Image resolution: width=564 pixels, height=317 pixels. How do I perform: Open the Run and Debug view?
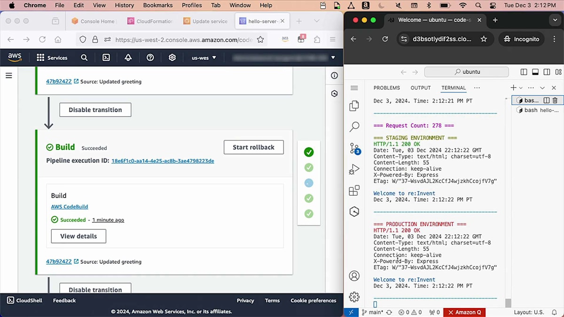(354, 170)
